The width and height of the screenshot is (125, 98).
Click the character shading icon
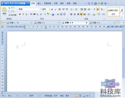58,14
